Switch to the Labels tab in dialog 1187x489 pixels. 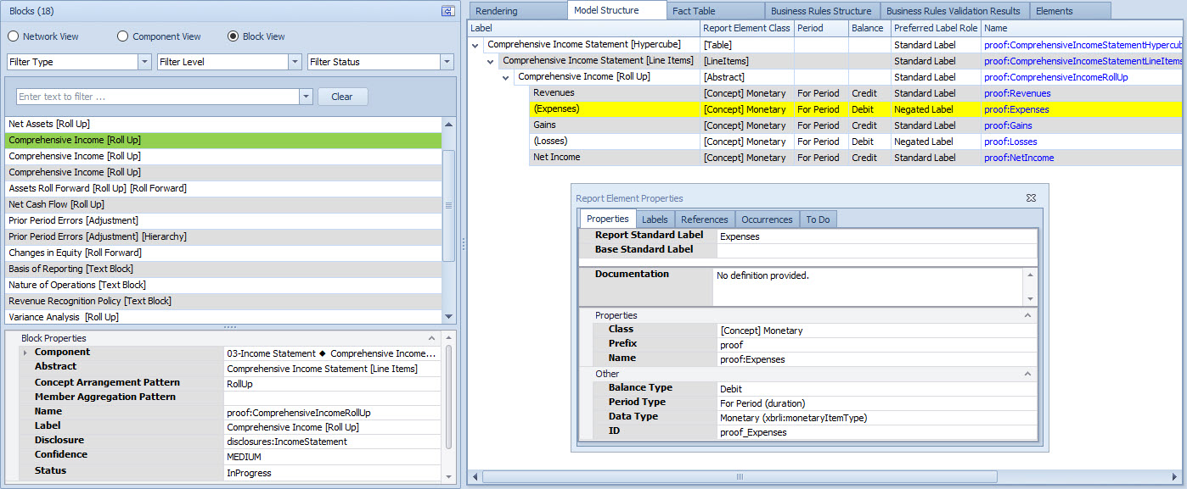click(x=654, y=219)
